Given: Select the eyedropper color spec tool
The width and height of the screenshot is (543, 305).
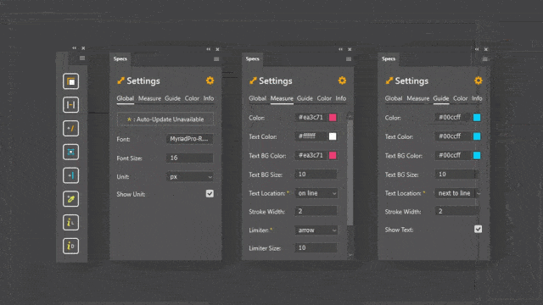Looking at the screenshot, I should point(70,199).
